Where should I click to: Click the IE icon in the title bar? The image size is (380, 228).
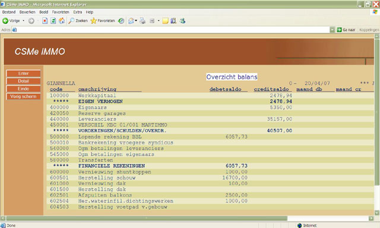tap(2, 4)
